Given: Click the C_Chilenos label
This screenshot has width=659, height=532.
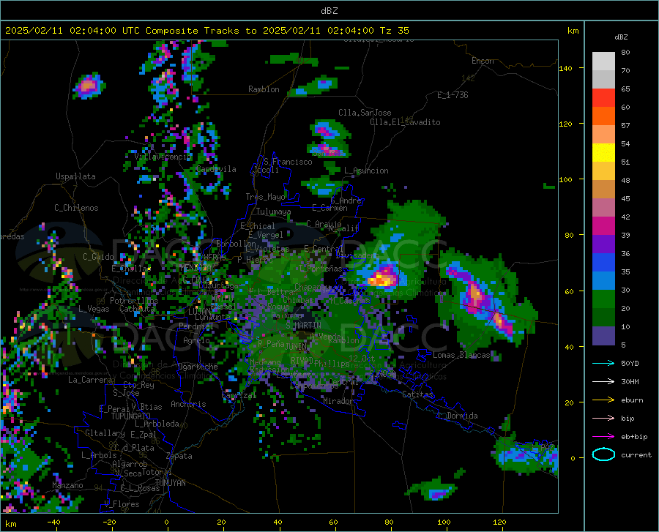Looking at the screenshot, I should point(76,208).
